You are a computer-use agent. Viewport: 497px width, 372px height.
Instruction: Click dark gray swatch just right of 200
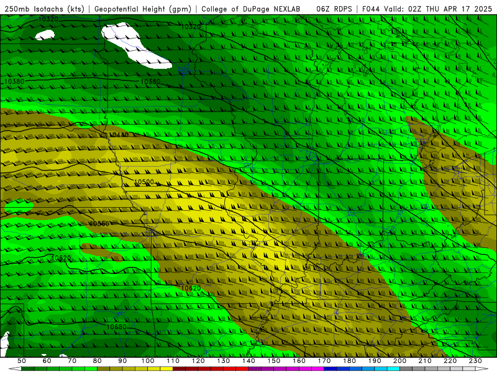pyautogui.click(x=406, y=369)
